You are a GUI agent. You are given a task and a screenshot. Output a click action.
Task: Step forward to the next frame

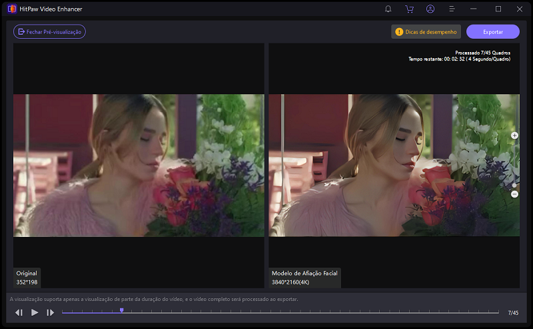[x=51, y=312]
